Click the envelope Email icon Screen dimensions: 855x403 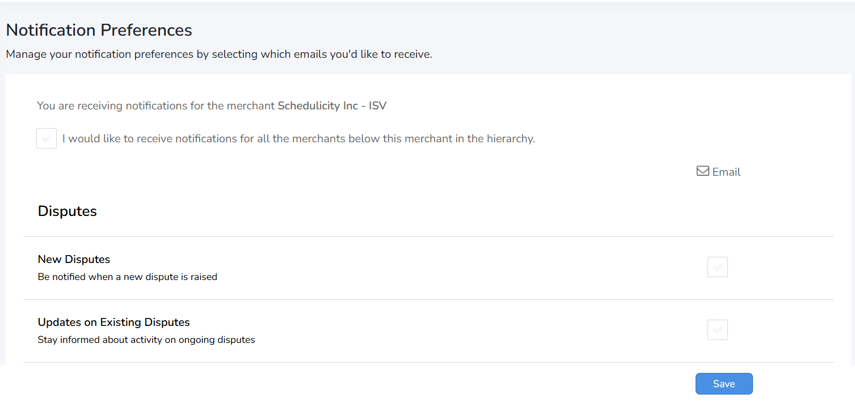(702, 171)
